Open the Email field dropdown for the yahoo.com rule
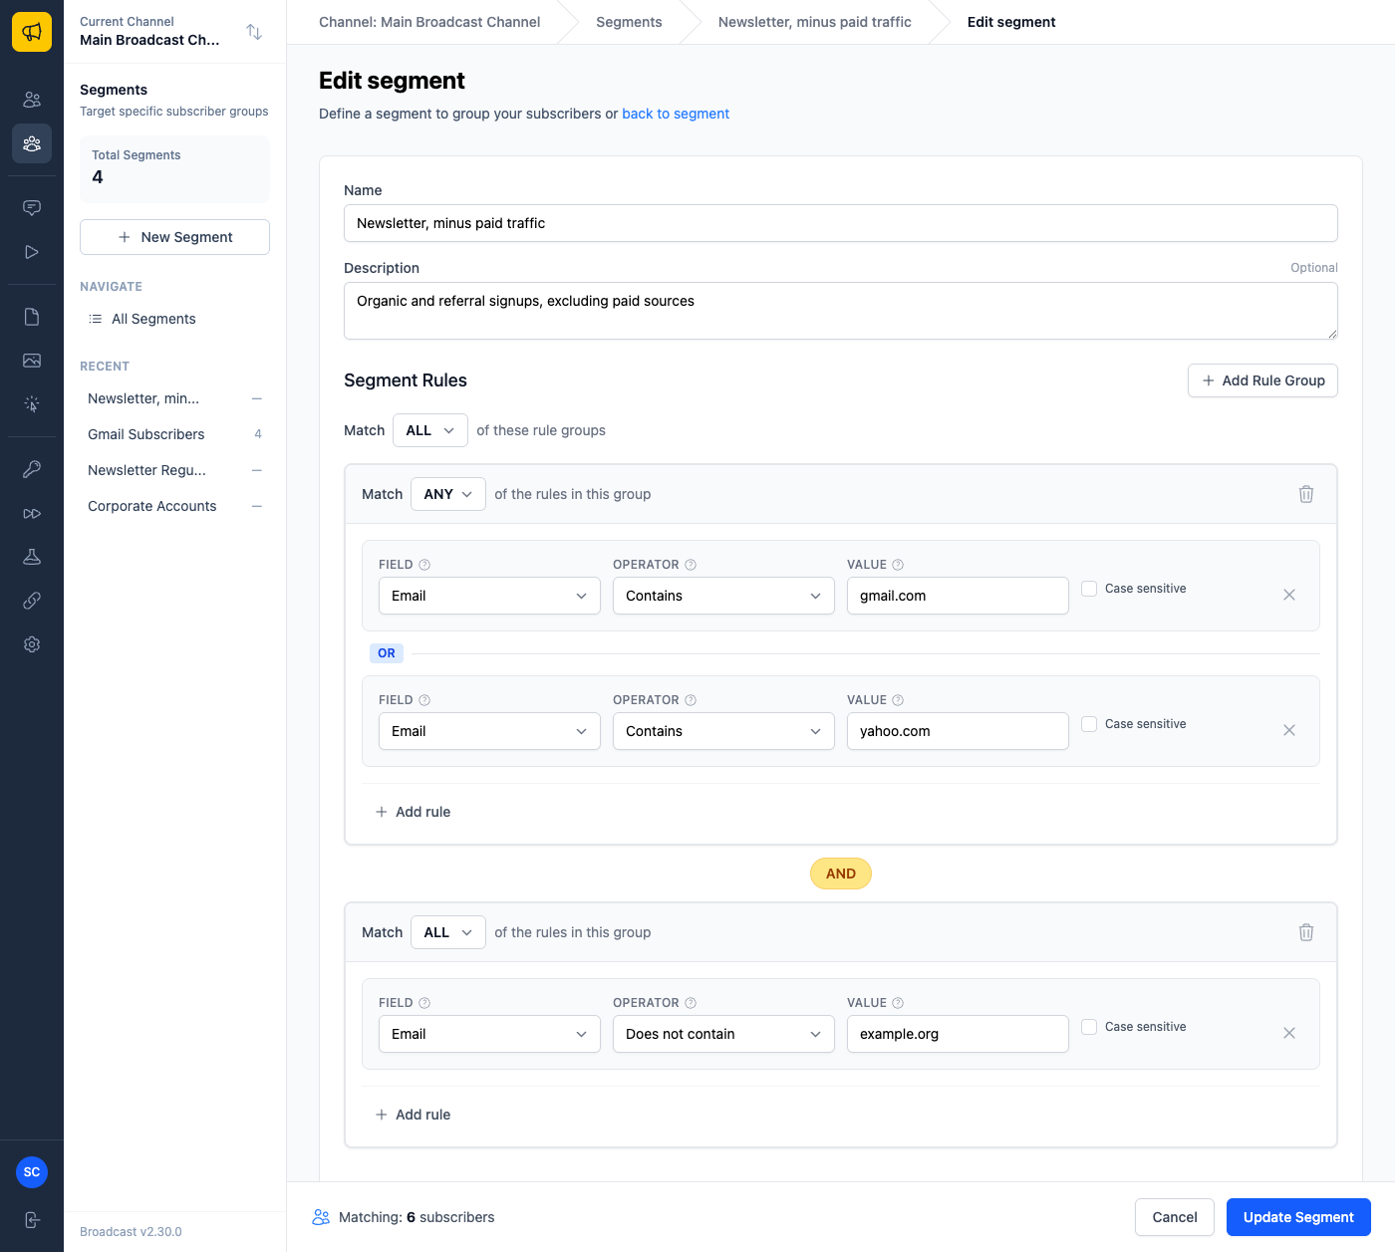Screen dimensions: 1395x1252 pyautogui.click(x=489, y=731)
